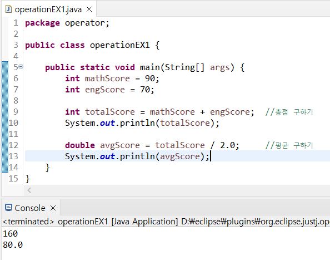330x260 pixels.
Task: Click the value 90 on line 6
Action: [x=150, y=79]
